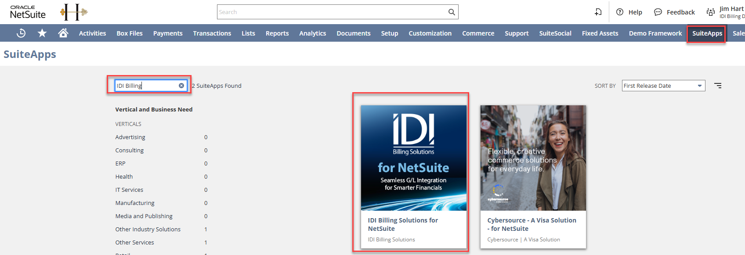Filter by Media and Publishing vertical
Screen dimensions: 745x255
tap(144, 216)
